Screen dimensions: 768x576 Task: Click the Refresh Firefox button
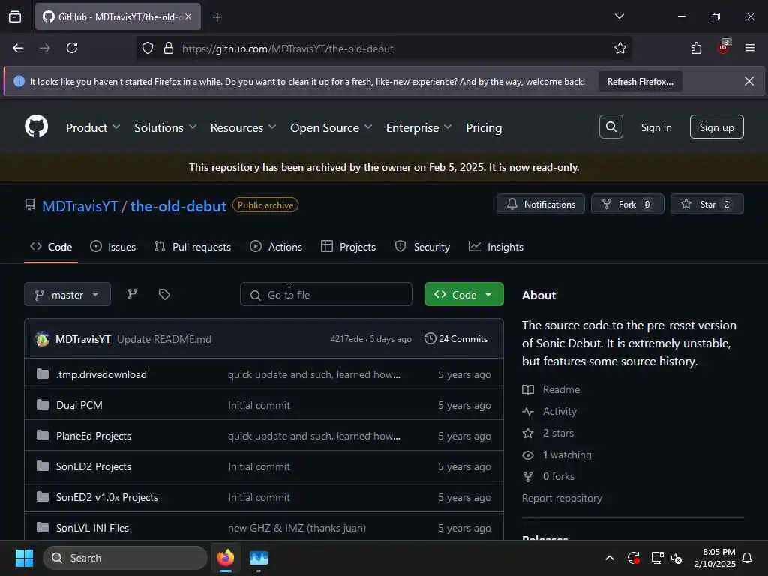tap(640, 81)
